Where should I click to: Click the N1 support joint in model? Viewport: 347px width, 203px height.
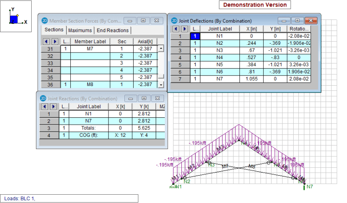click(x=173, y=184)
